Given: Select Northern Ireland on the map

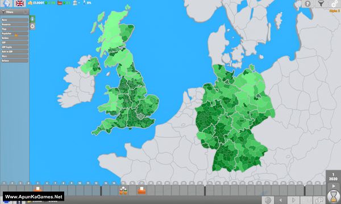Looking at the screenshot, I should [92, 67].
